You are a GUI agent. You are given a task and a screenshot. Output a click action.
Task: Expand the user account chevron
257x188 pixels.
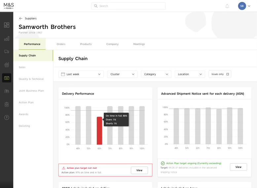(x=249, y=6)
